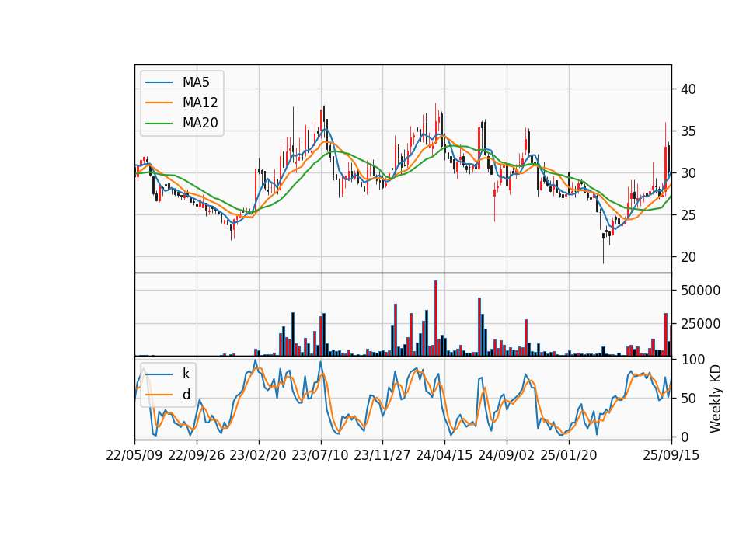Click the KD axis value 50

coord(688,399)
